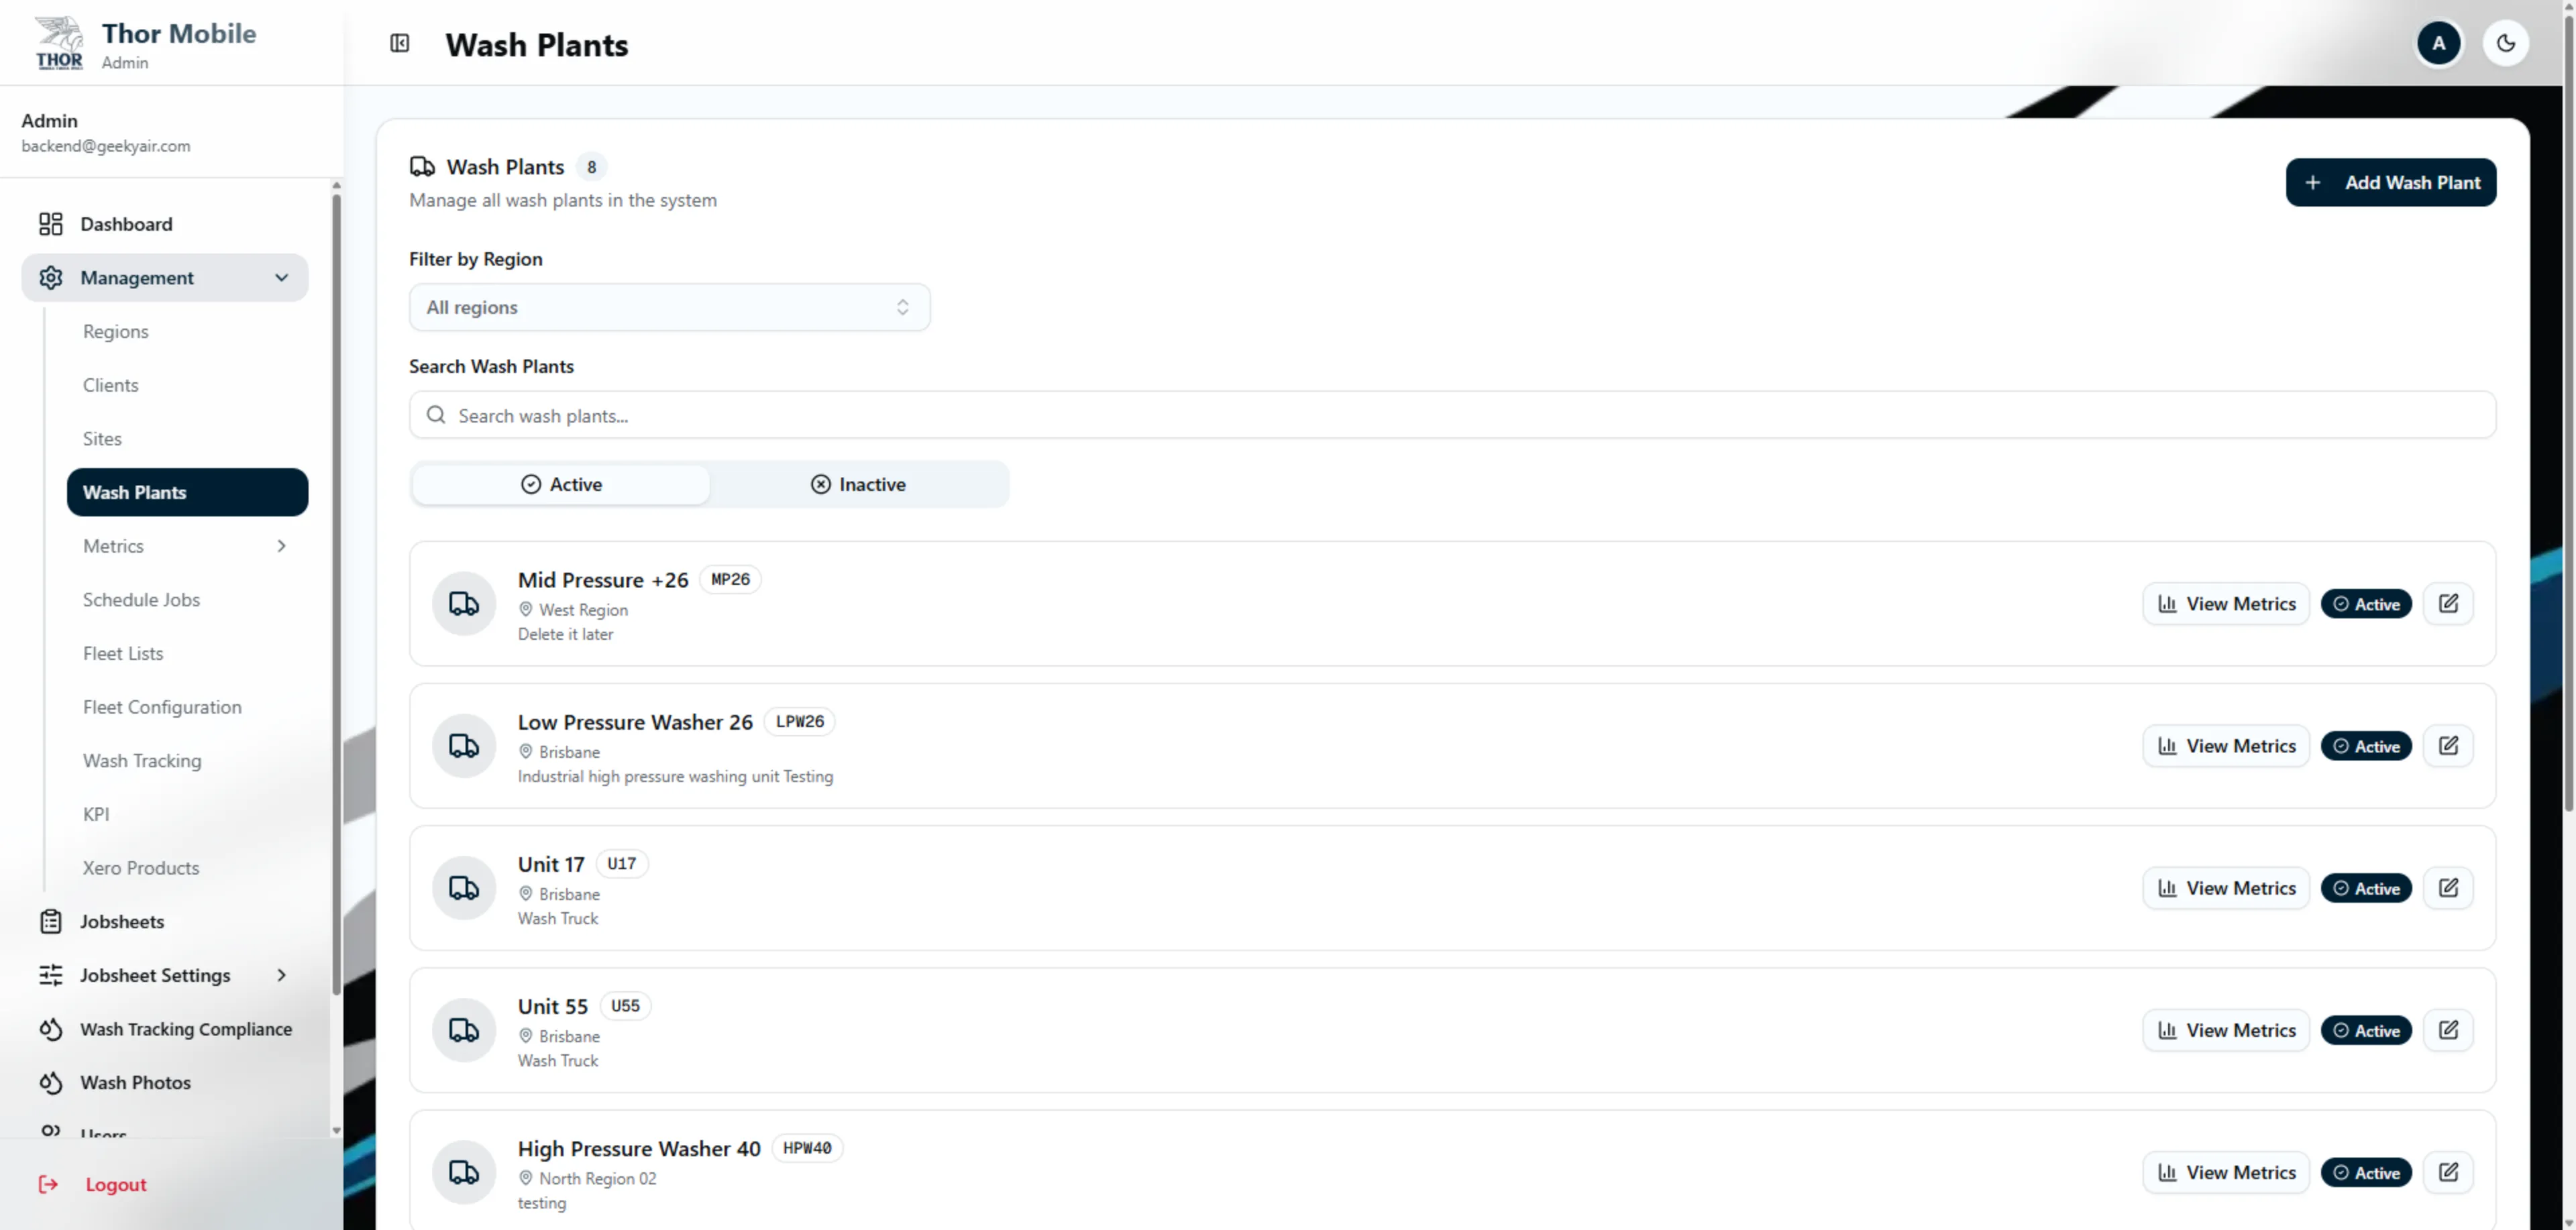The image size is (2576, 1230).
Task: Click the Wash Tracking Compliance droplet icon
Action: point(51,1029)
